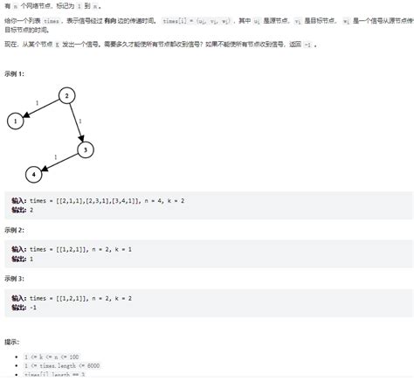The width and height of the screenshot is (414, 381).
Task: Click example 2 input line with k = 1
Action: 72,249
